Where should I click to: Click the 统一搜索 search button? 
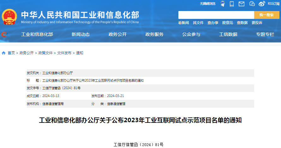pyautogui.click(x=267, y=15)
